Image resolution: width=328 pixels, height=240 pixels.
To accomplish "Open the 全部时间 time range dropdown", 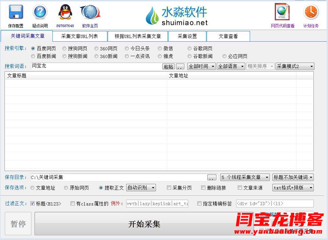I will 201,66.
